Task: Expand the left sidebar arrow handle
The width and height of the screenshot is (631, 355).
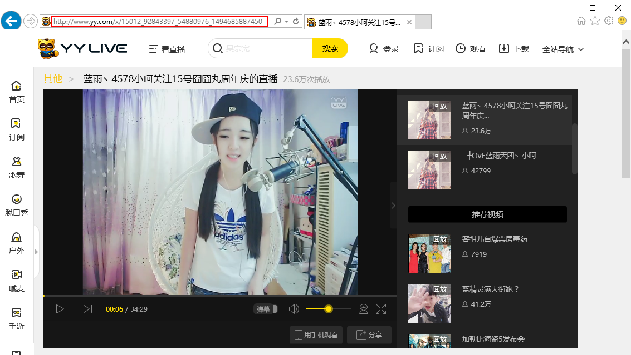Action: pyautogui.click(x=36, y=252)
